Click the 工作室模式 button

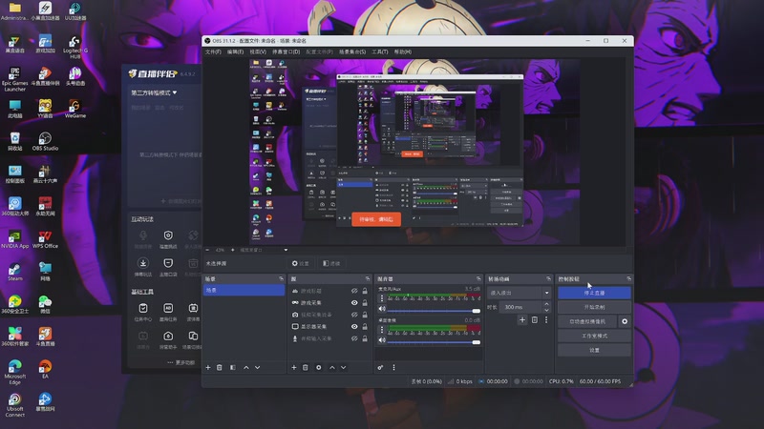click(594, 337)
